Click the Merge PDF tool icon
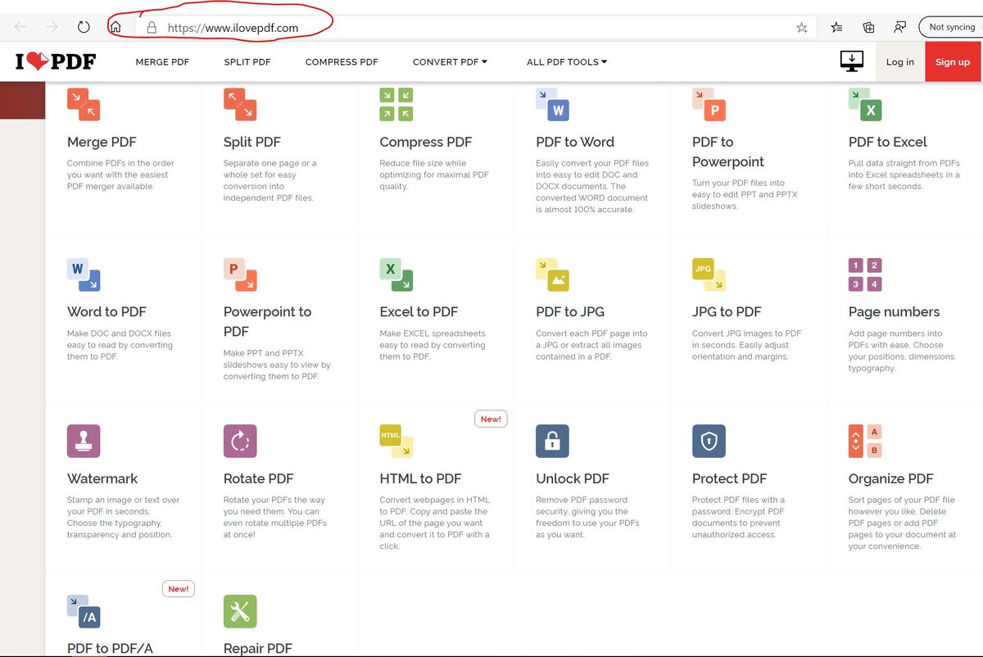 coord(84,105)
